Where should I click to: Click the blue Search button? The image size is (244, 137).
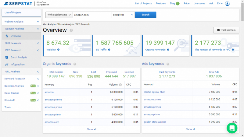145,15
